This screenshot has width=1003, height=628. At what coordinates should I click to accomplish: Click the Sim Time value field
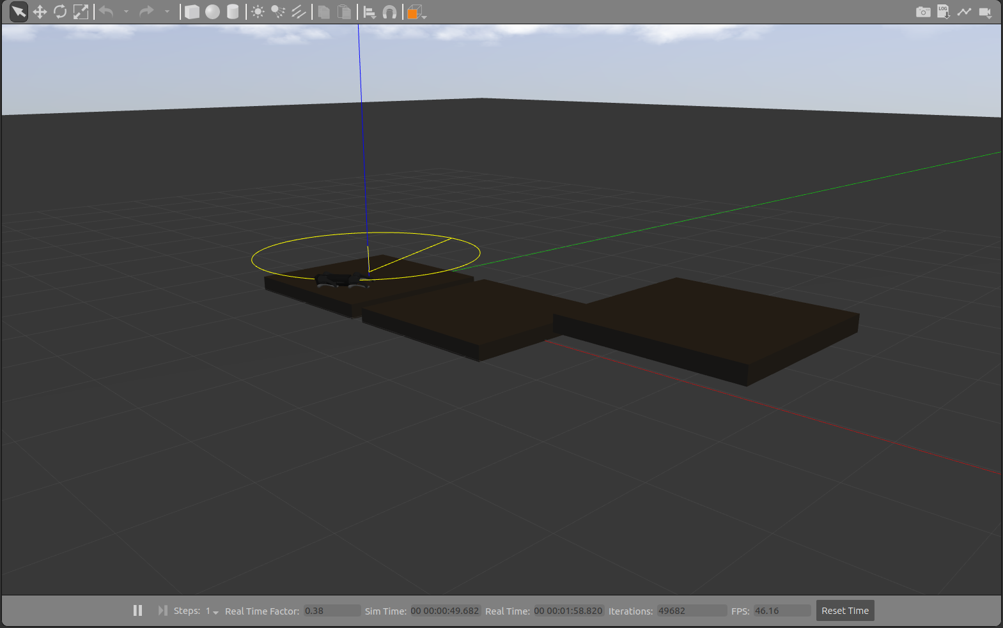pos(445,611)
